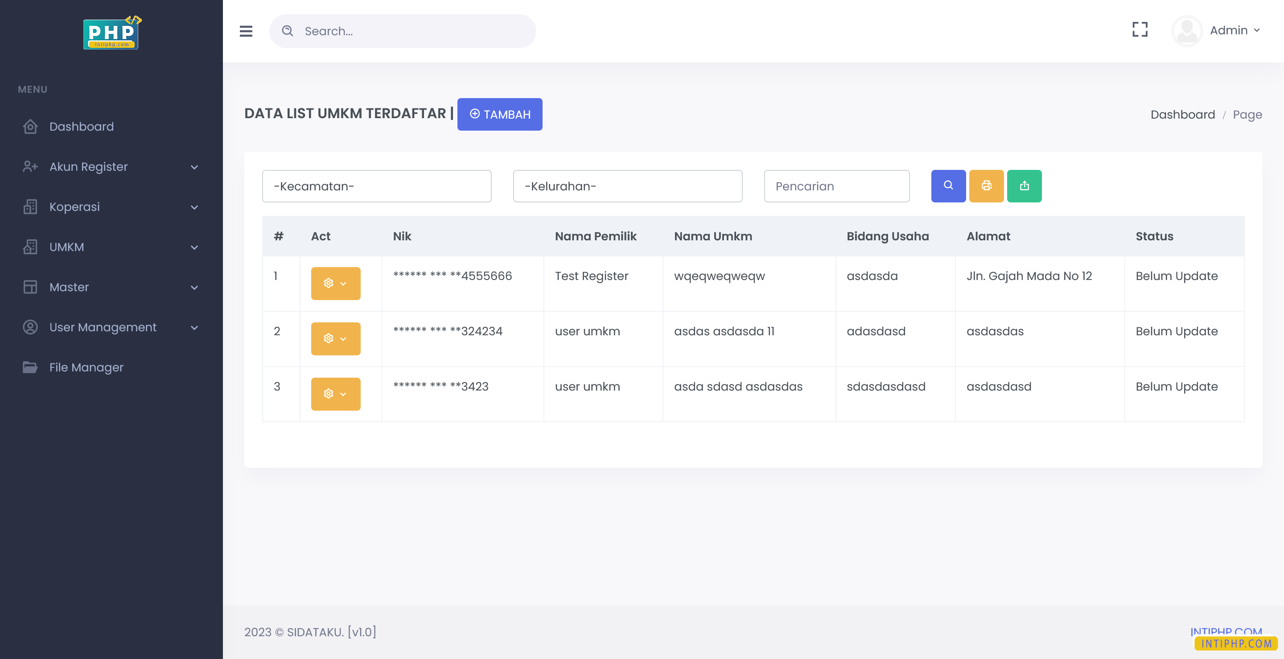Click the hamburger menu icon
The width and height of the screenshot is (1284, 659).
[246, 31]
